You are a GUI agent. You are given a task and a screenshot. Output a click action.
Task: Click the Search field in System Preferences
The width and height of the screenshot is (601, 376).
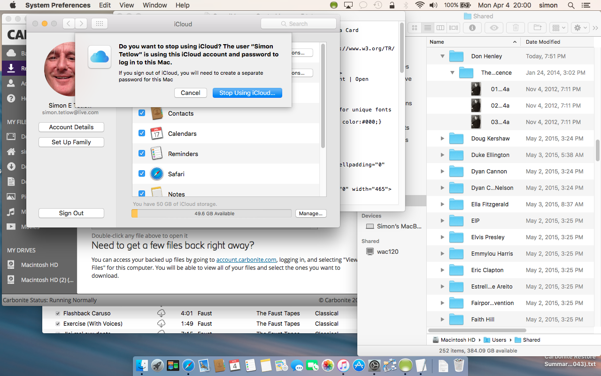click(x=299, y=23)
